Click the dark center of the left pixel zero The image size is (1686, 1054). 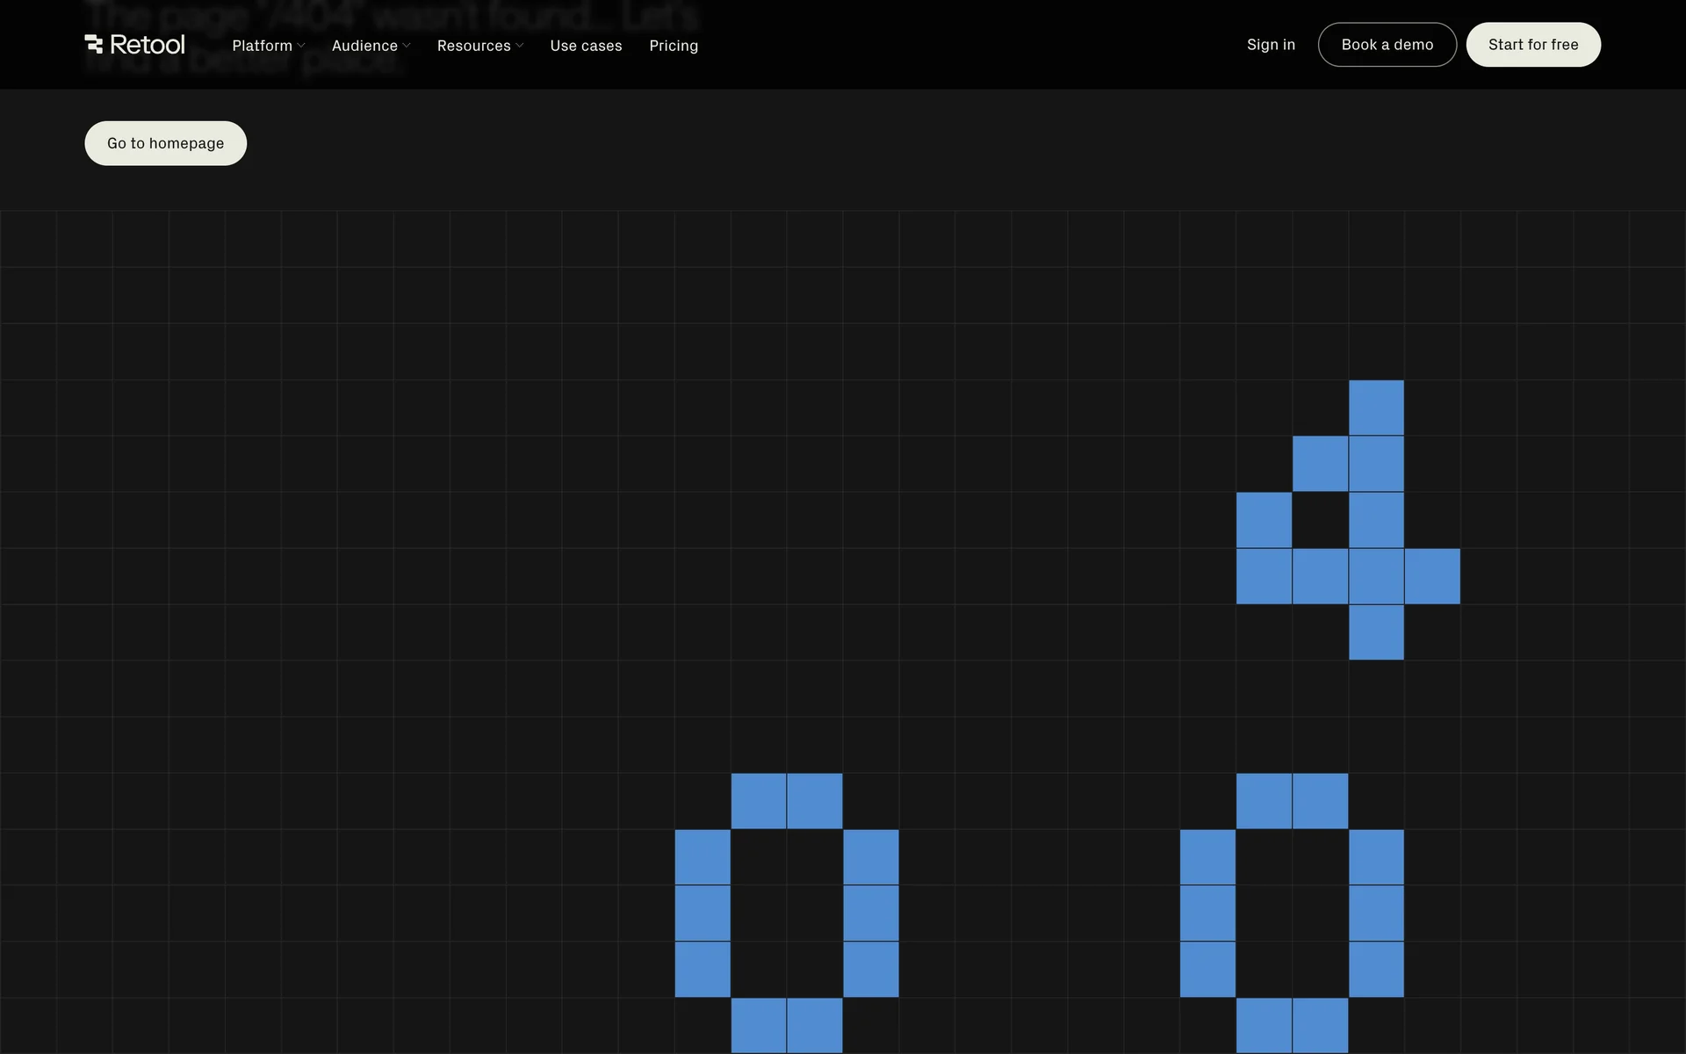click(787, 913)
